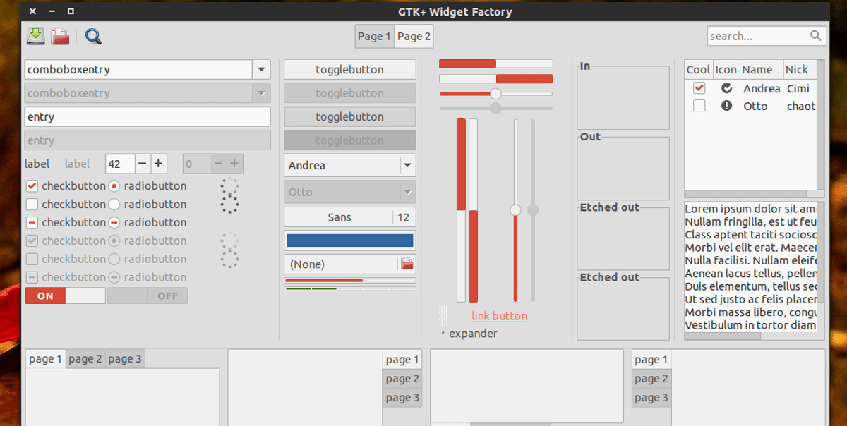Viewport: 847px width, 426px height.
Task: Check Otto's Cool checkbox
Action: coord(699,105)
